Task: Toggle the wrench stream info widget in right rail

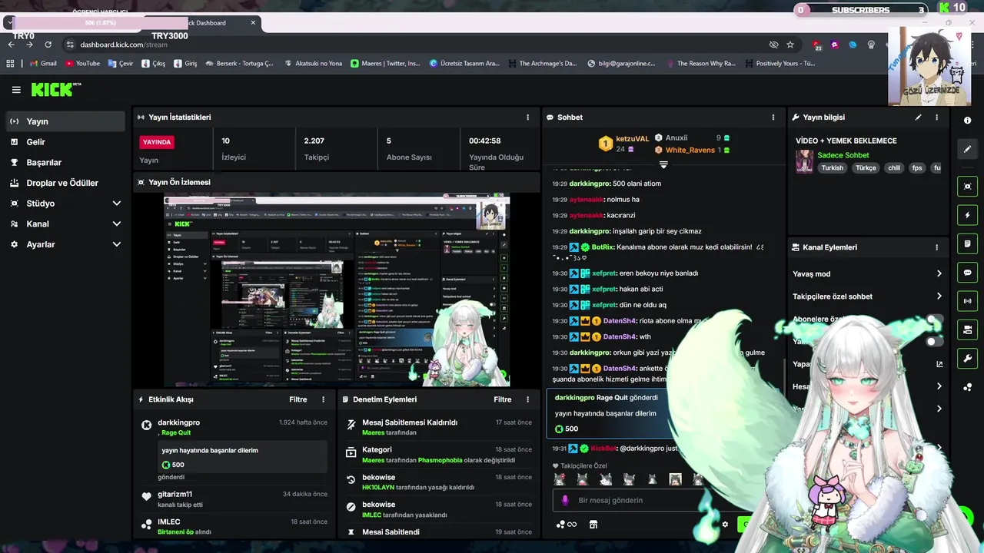Action: 968,359
